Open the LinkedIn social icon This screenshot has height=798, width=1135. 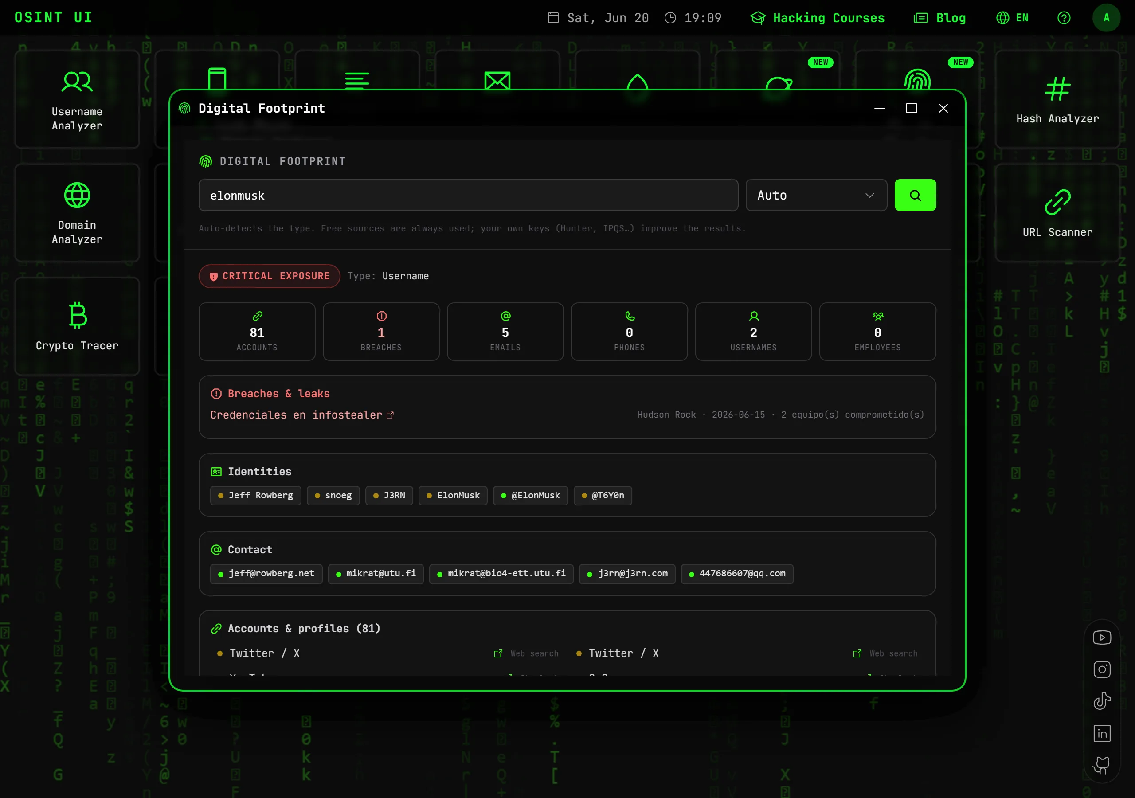pyautogui.click(x=1102, y=733)
